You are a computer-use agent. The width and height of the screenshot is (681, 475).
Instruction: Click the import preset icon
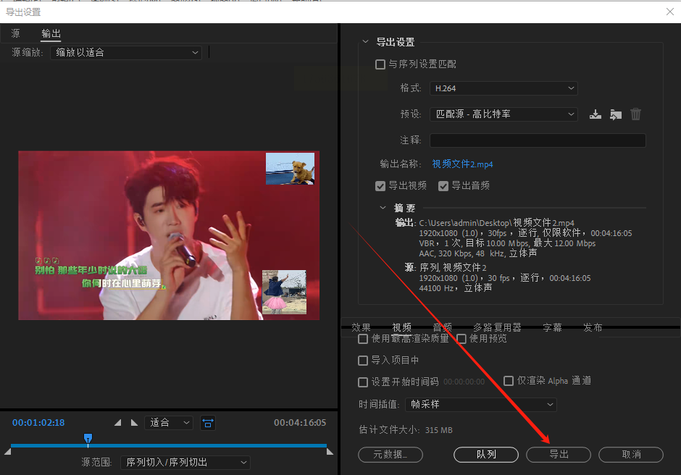point(615,114)
